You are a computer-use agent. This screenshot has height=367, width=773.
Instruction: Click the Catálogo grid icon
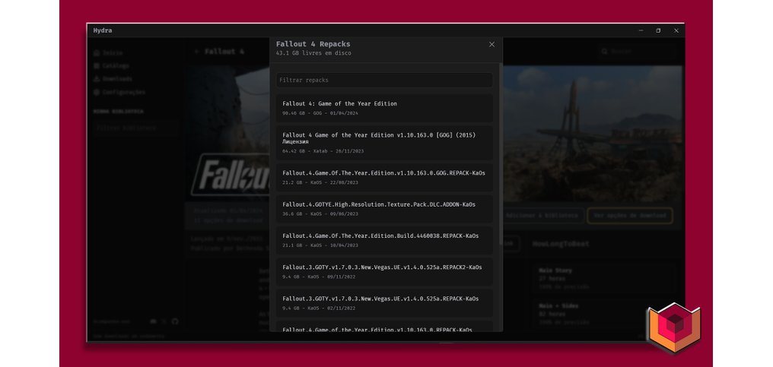97,65
